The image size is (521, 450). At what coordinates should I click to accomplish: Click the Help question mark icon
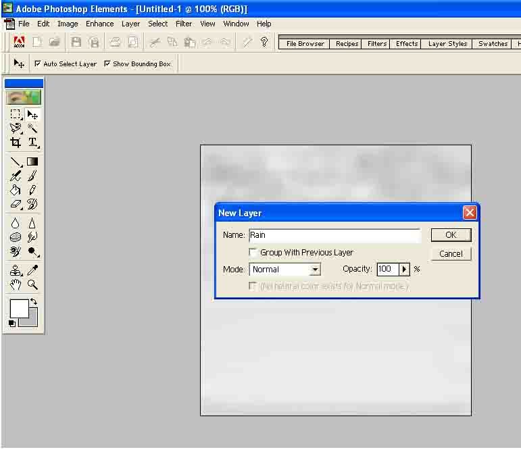click(x=264, y=42)
